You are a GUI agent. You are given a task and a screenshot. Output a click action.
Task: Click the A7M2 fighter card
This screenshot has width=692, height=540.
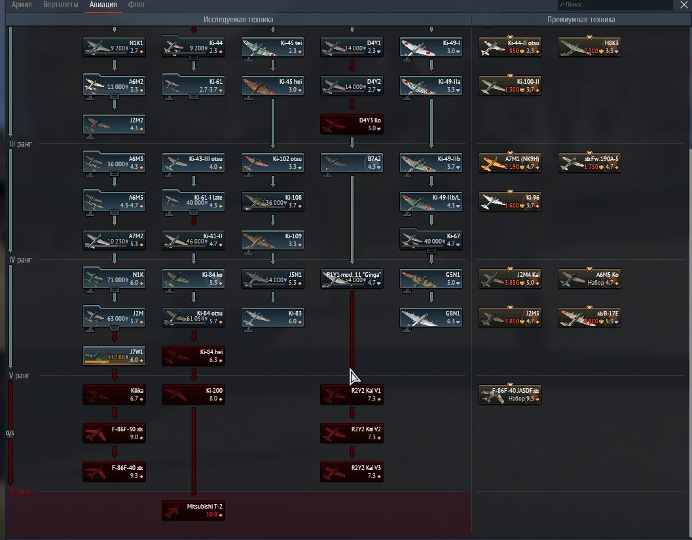tap(115, 240)
